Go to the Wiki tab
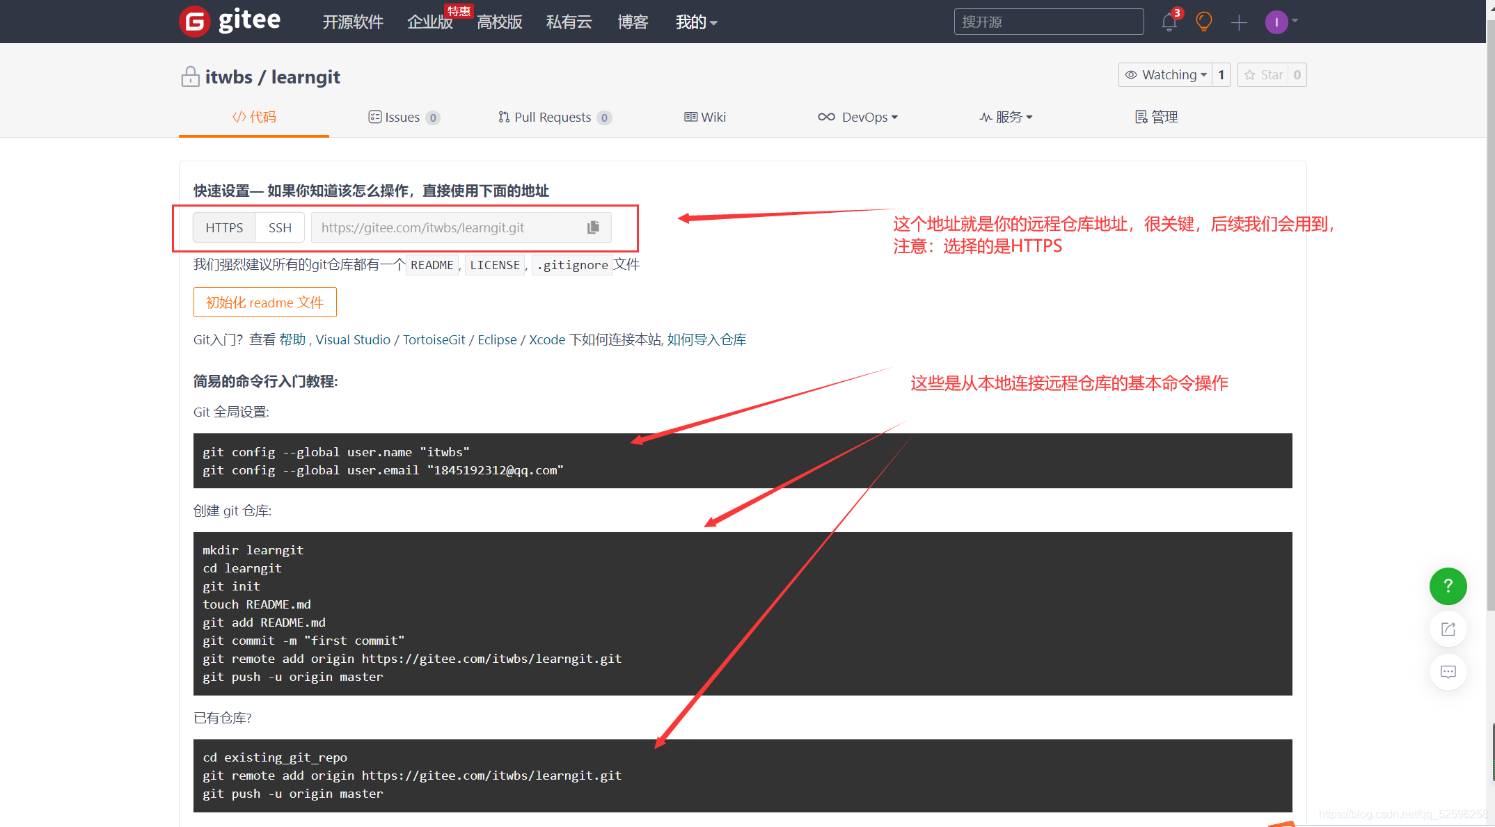This screenshot has height=827, width=1495. coord(705,117)
